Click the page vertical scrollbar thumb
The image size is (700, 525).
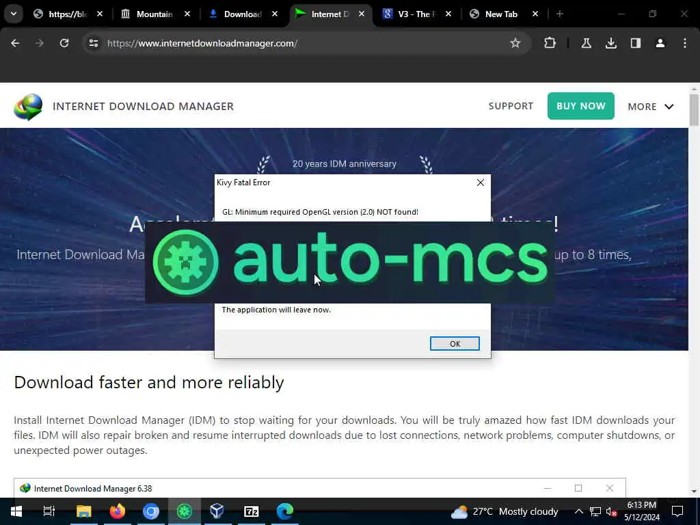693,110
